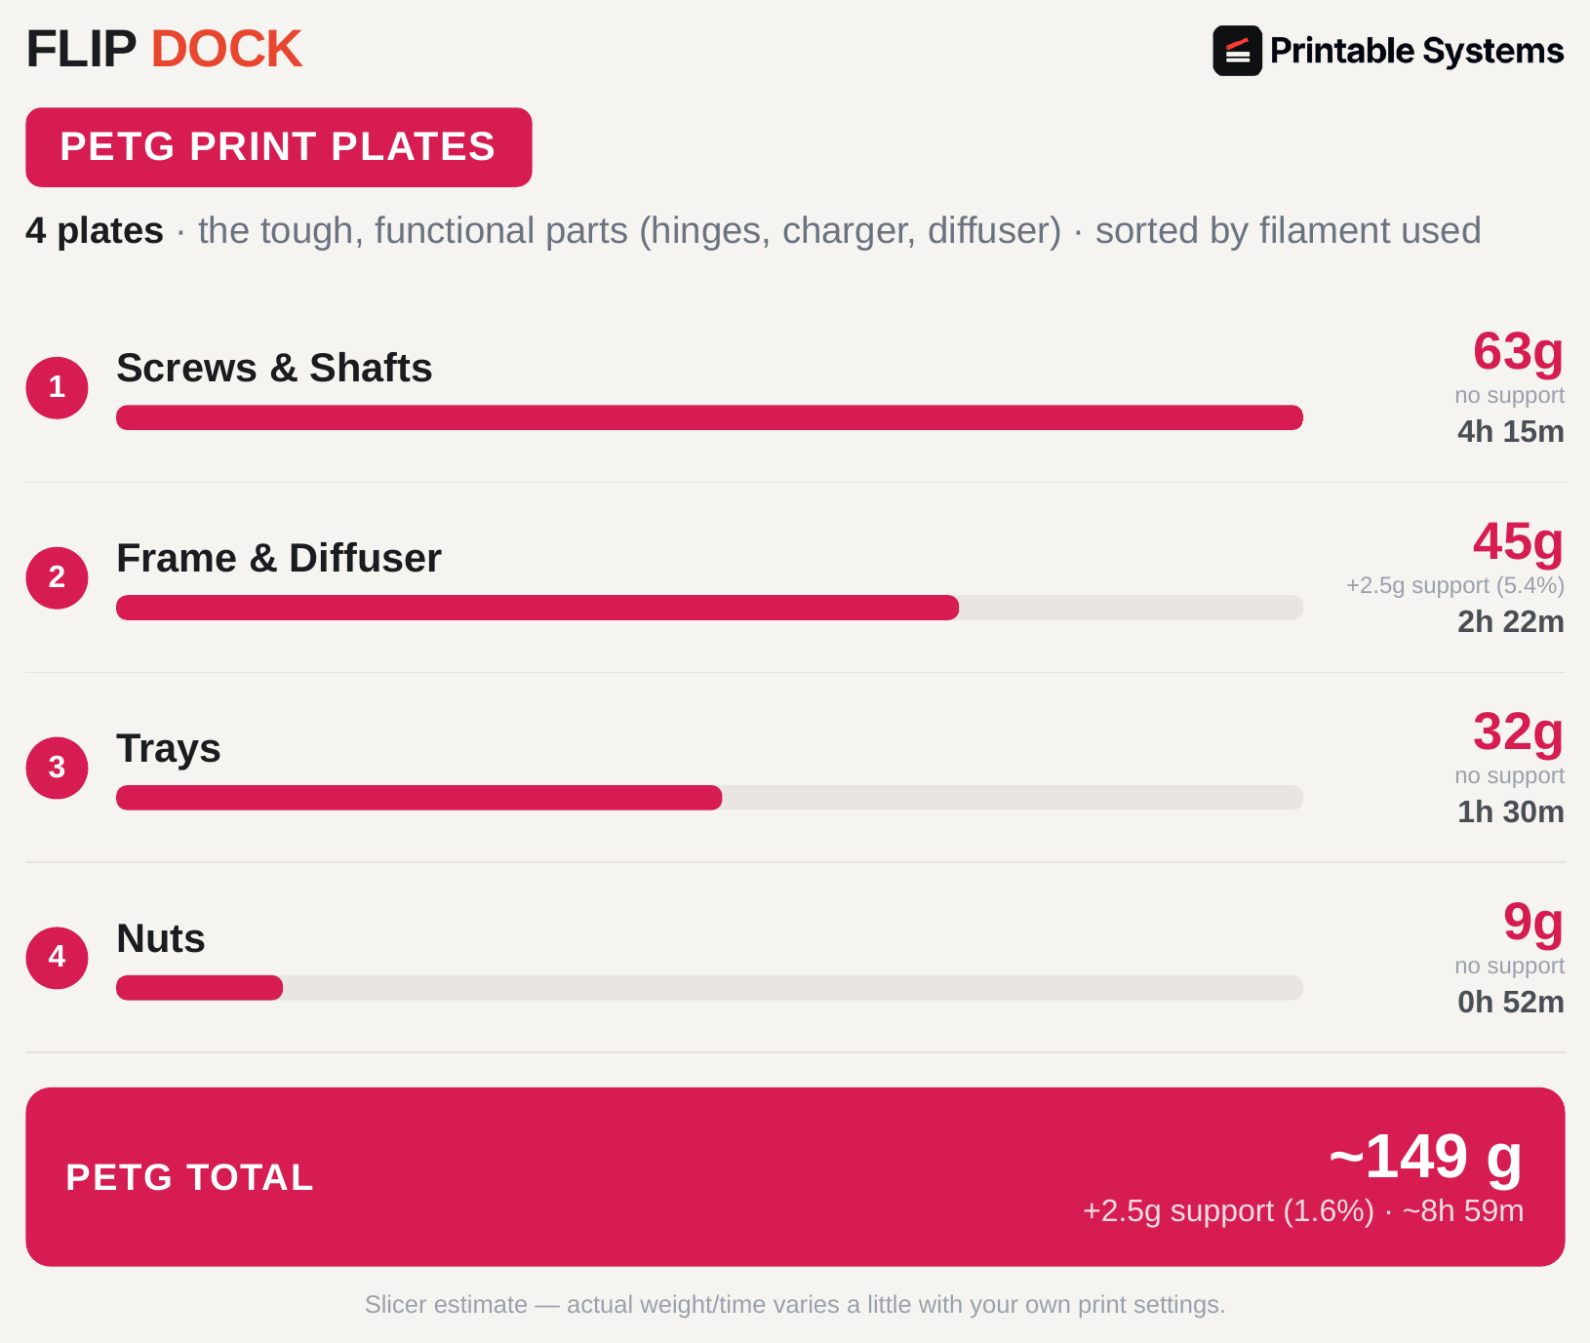Click the number 2 plate badge
The height and width of the screenshot is (1343, 1590).
57,577
